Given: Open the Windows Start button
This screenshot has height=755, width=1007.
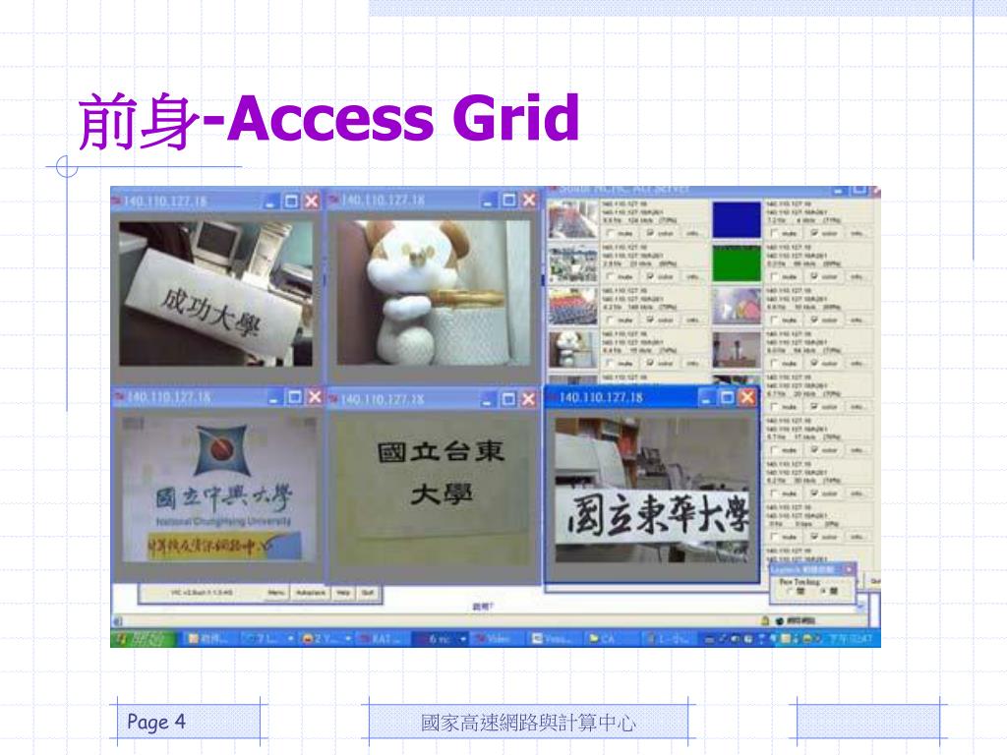Looking at the screenshot, I should [x=143, y=638].
